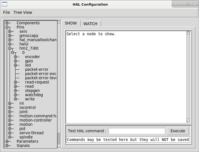The width and height of the screenshot is (199, 152).
Task: Expand the read-request node
Action: pyautogui.click(x=15, y=82)
